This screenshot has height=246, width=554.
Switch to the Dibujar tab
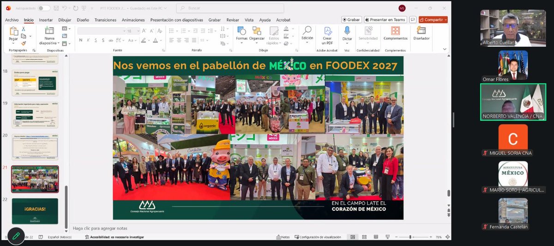pos(65,20)
